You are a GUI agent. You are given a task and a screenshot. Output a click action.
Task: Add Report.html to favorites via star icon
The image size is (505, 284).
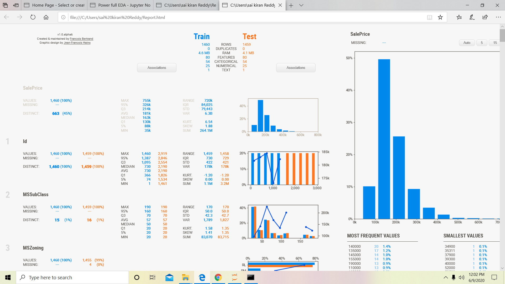pyautogui.click(x=440, y=17)
